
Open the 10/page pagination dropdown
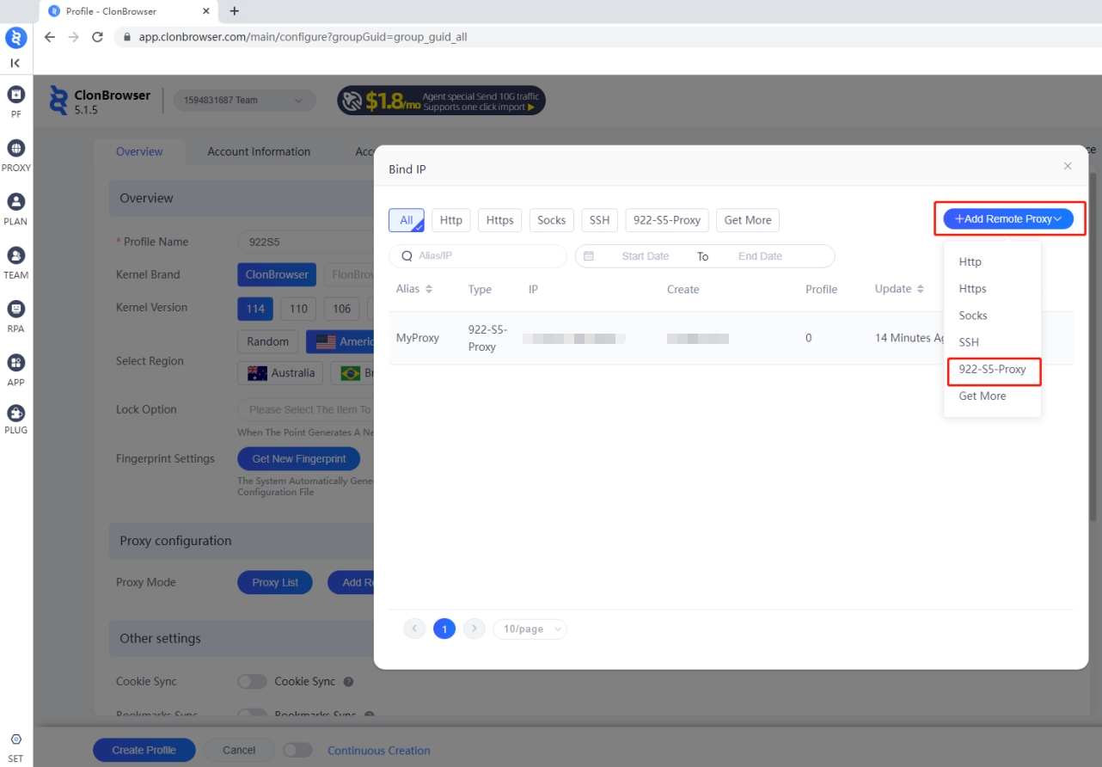pos(530,629)
